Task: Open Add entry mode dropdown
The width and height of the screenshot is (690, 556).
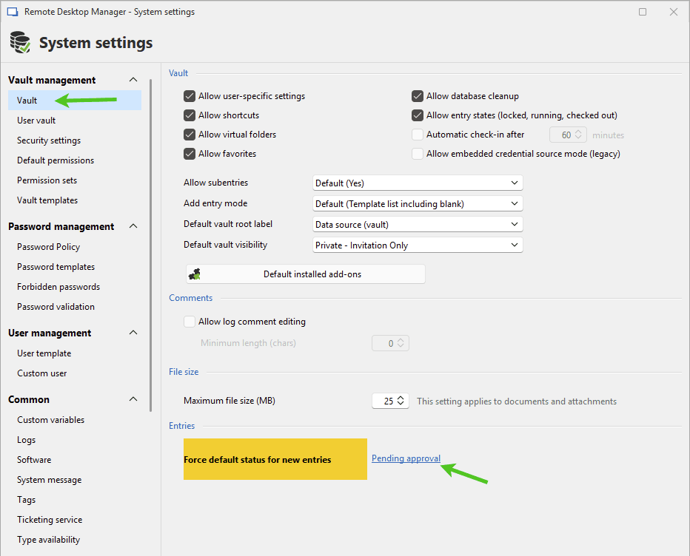Action: click(418, 203)
